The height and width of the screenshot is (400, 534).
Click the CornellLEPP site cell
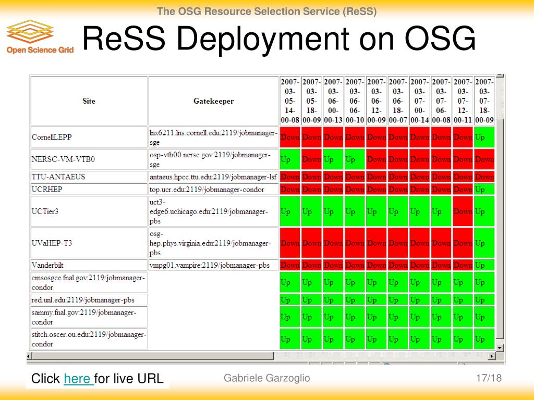[x=89, y=137]
